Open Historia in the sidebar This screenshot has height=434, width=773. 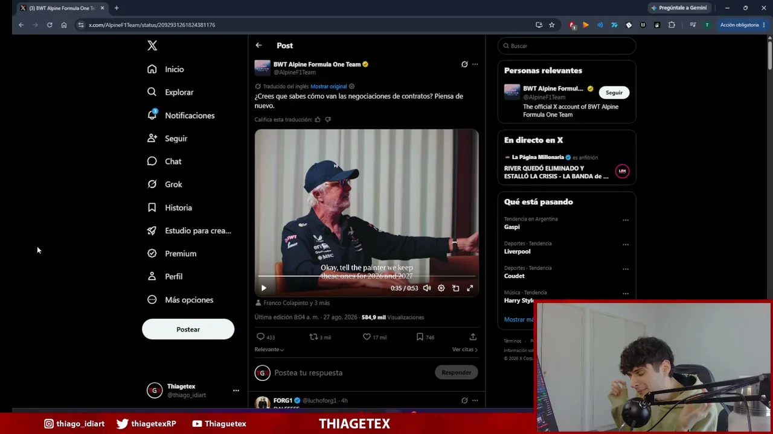click(x=170, y=207)
